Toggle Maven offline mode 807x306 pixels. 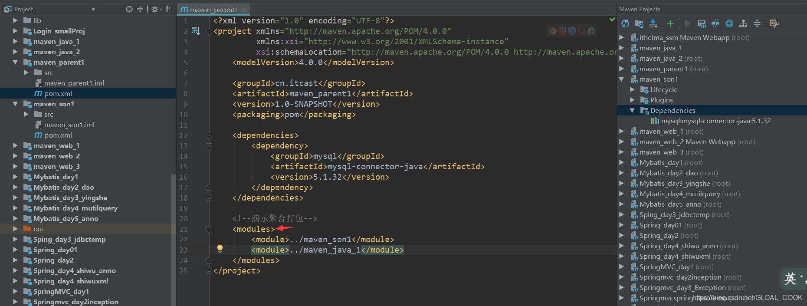(x=715, y=23)
